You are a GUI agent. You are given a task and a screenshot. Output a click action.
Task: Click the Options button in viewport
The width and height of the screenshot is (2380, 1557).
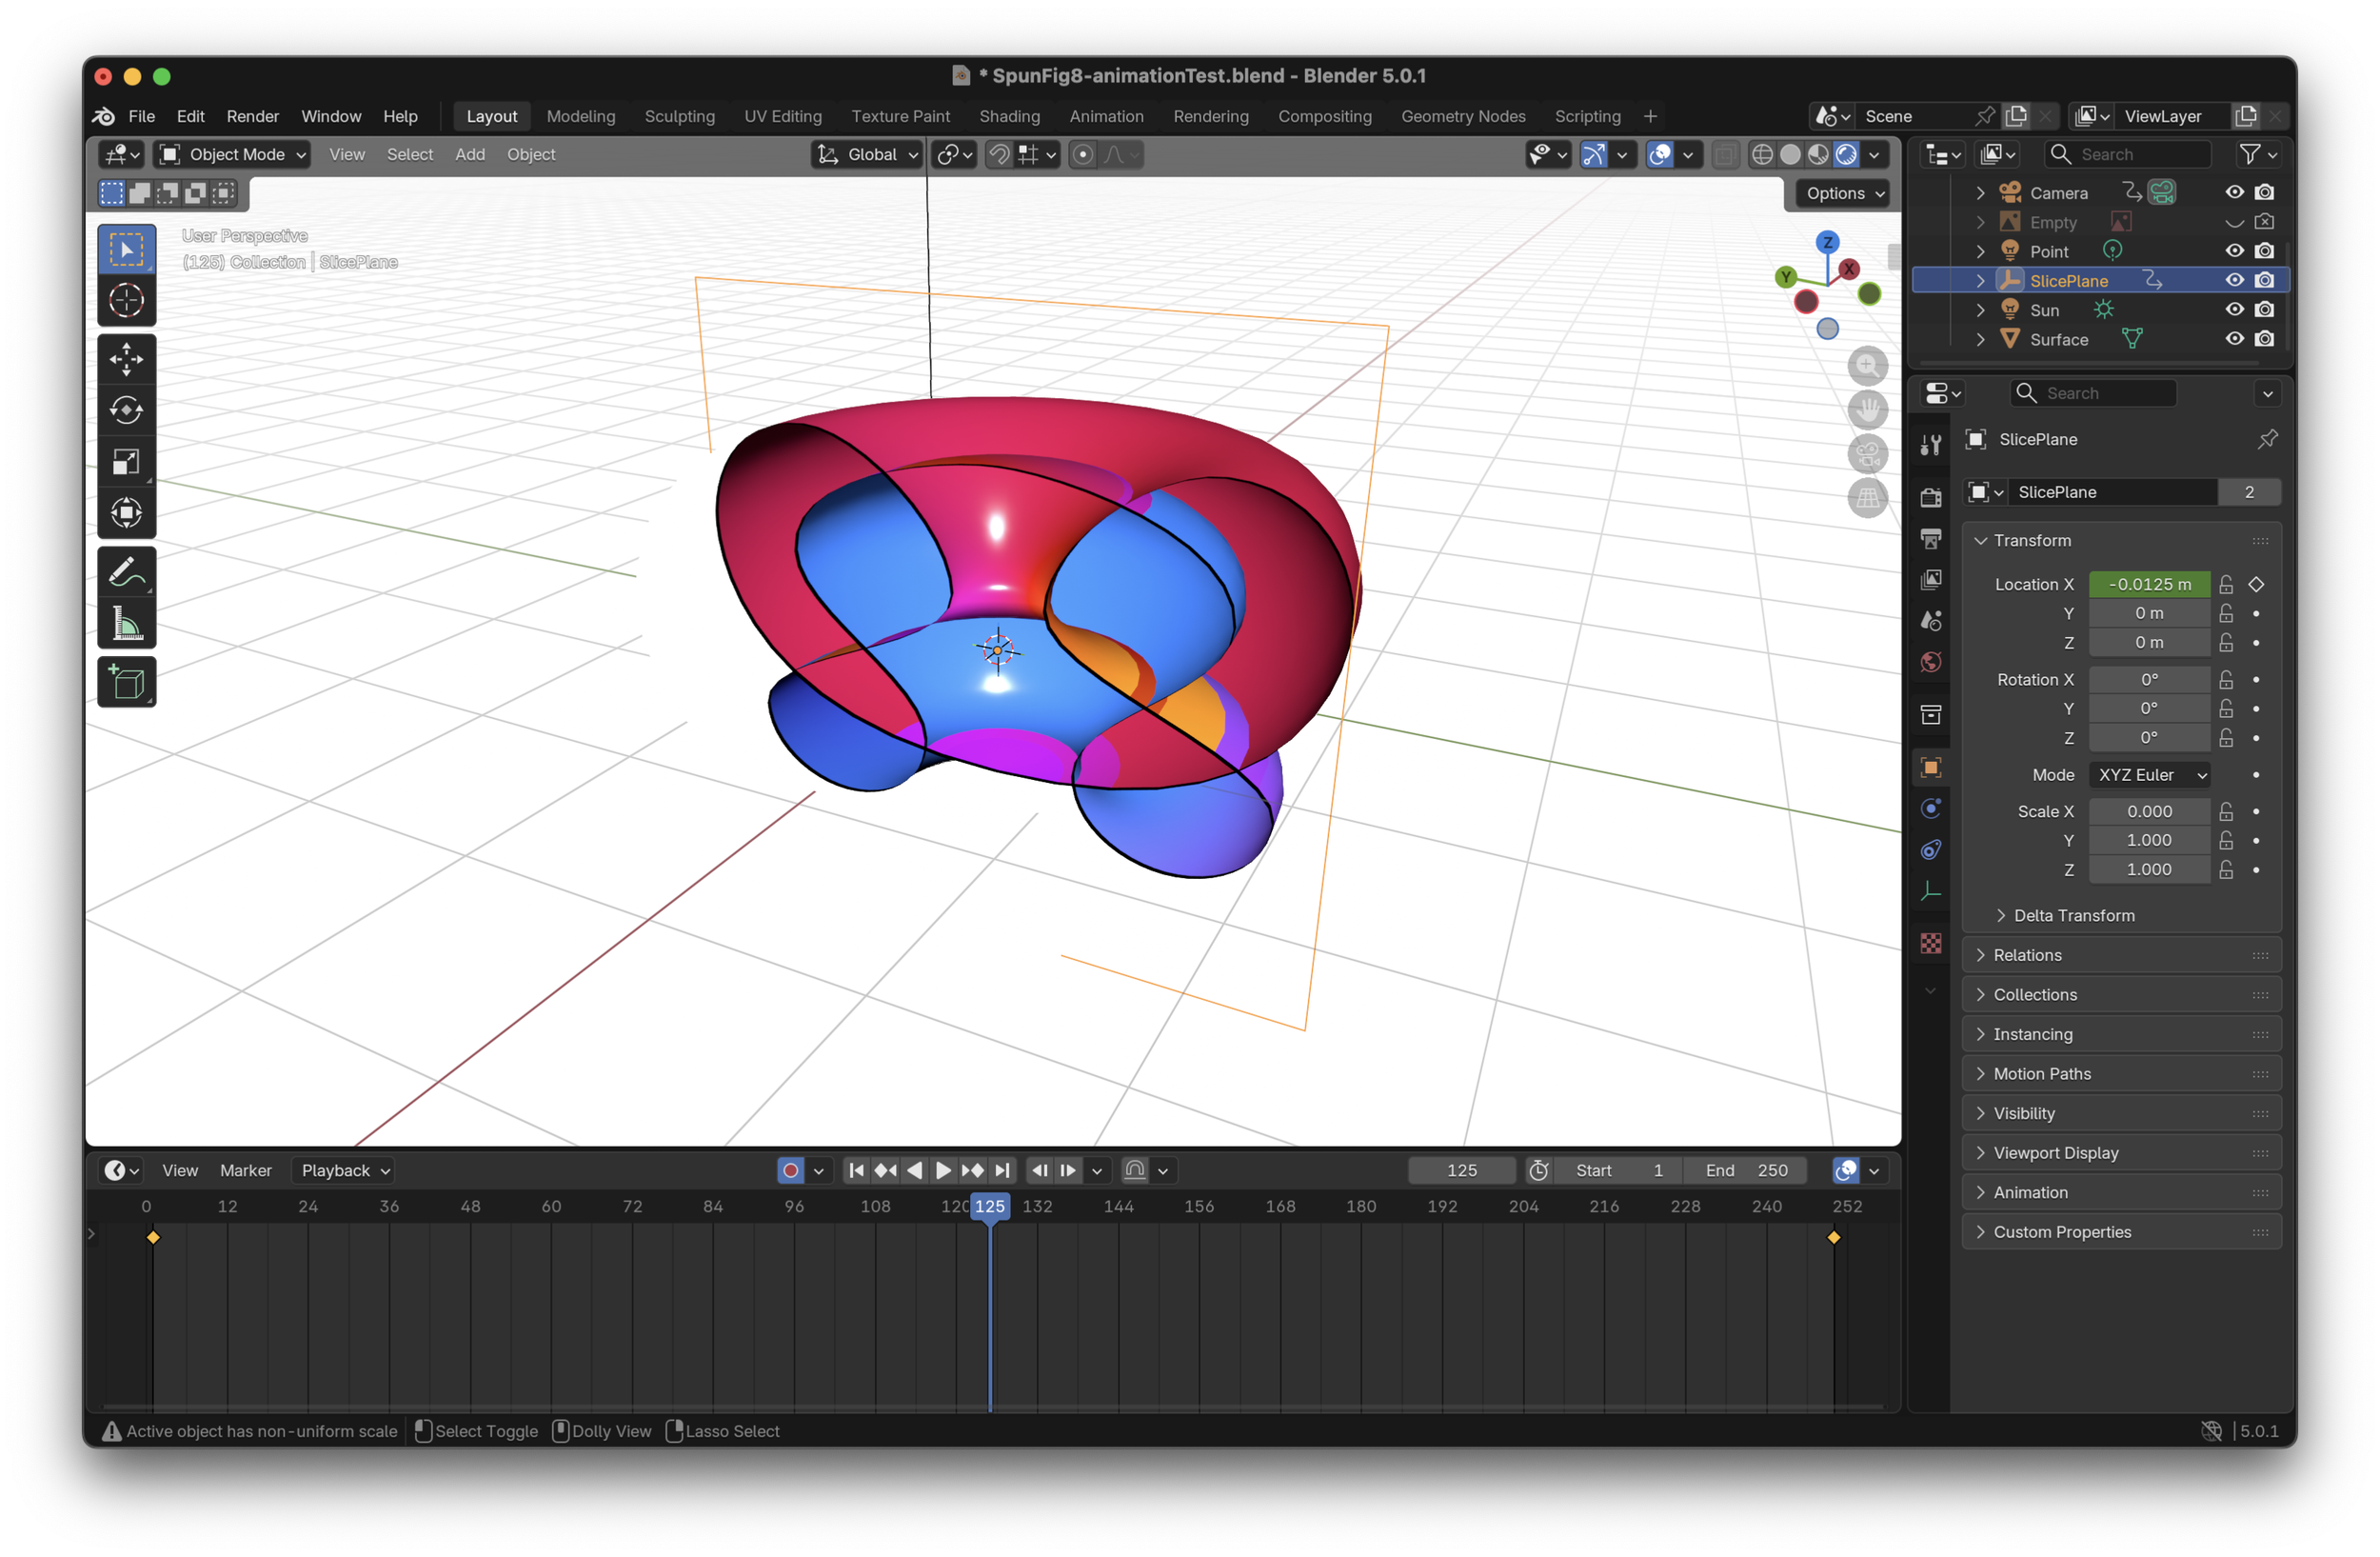coord(1843,193)
